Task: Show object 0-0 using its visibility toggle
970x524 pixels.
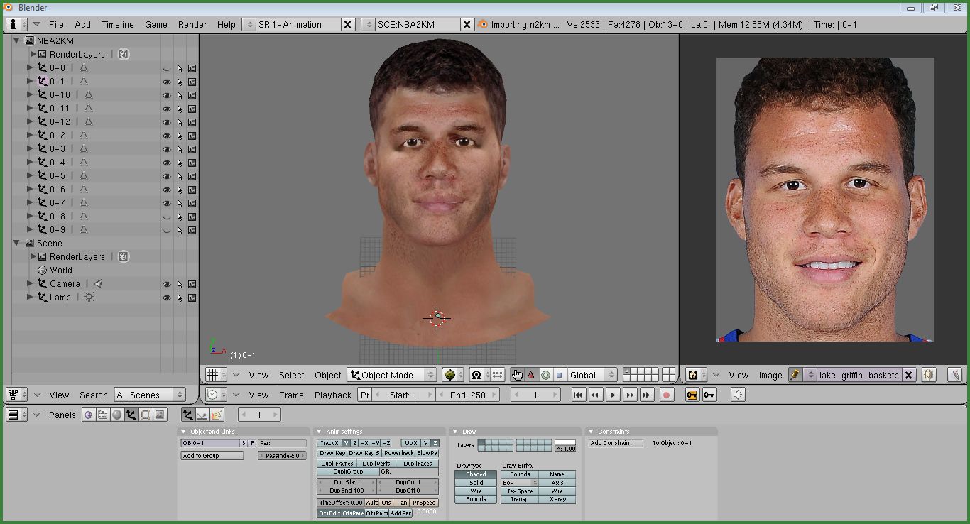Action: 167,69
